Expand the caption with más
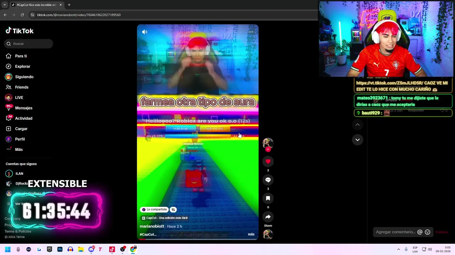Screen dimensions: 455x255 click(251, 234)
